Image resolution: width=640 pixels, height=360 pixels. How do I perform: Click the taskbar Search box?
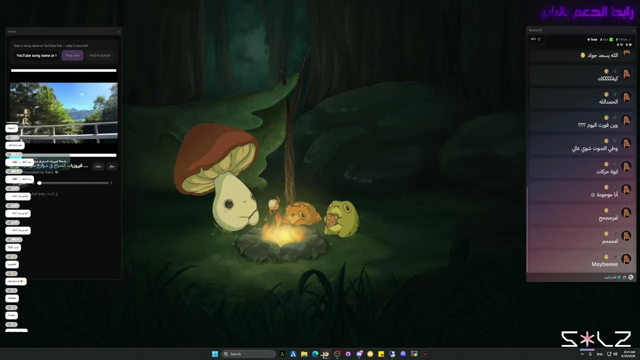(248, 354)
